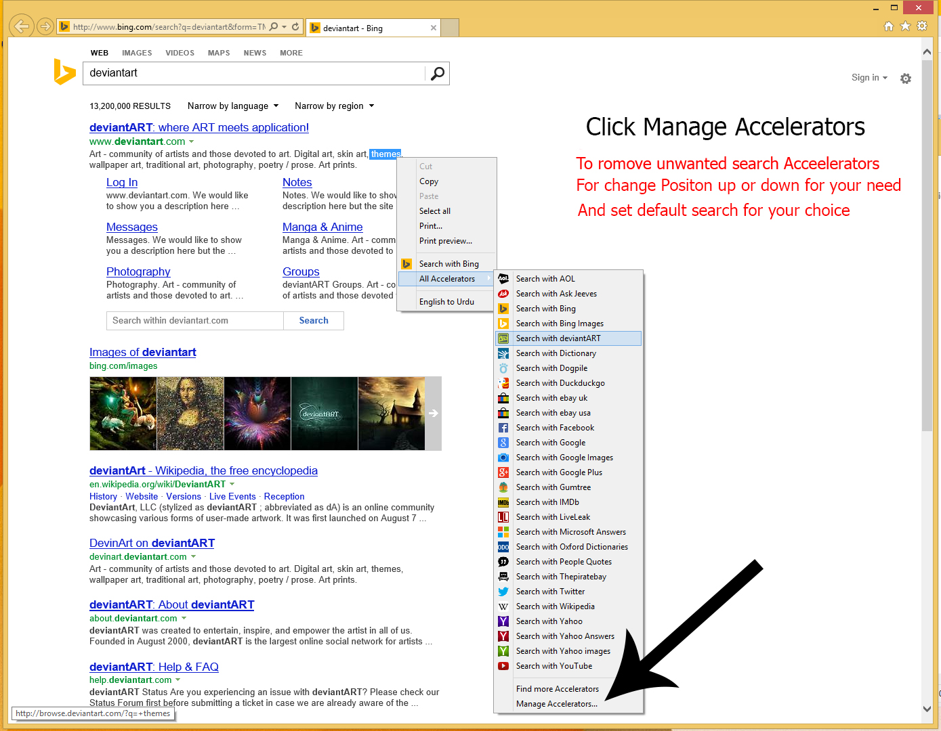Switch to IMAGES tab on Bing

(x=137, y=53)
